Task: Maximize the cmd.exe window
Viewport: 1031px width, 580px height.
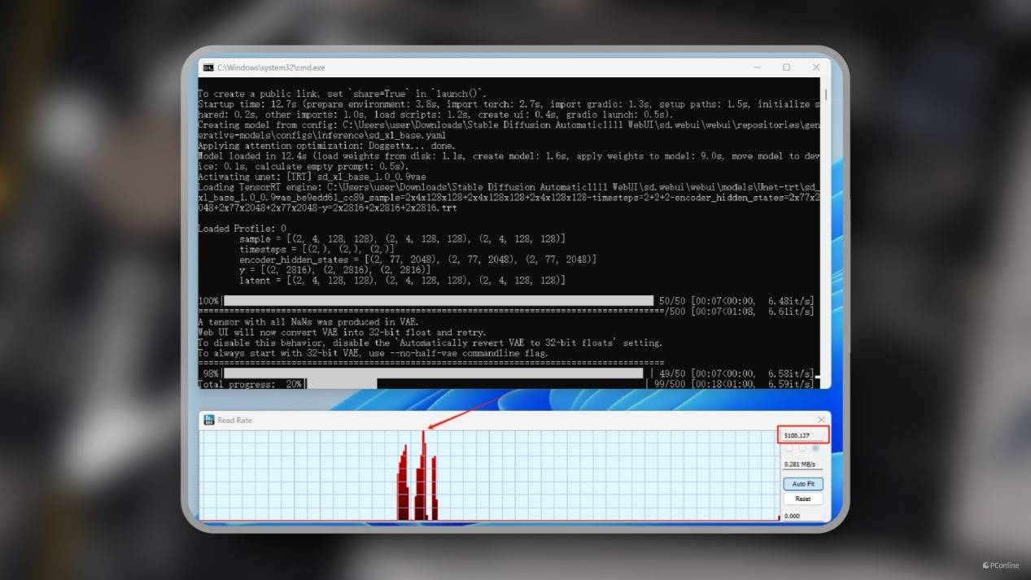Action: (786, 68)
